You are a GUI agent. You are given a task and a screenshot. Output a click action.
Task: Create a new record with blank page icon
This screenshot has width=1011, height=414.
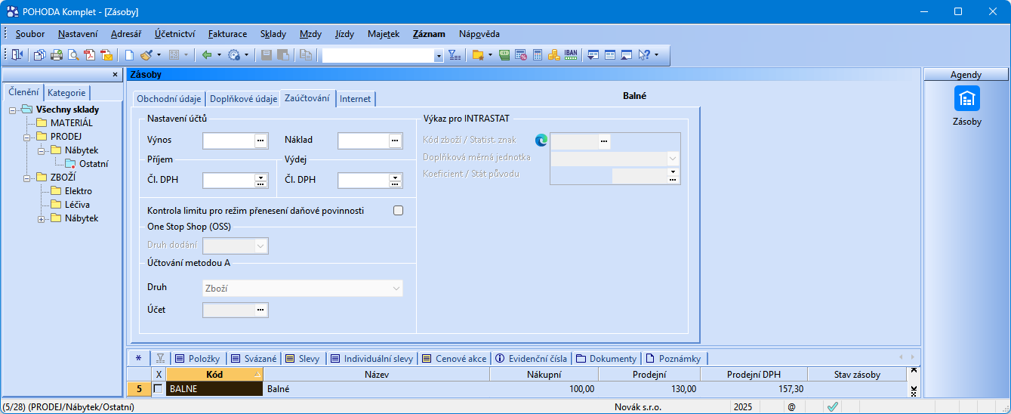pos(129,55)
